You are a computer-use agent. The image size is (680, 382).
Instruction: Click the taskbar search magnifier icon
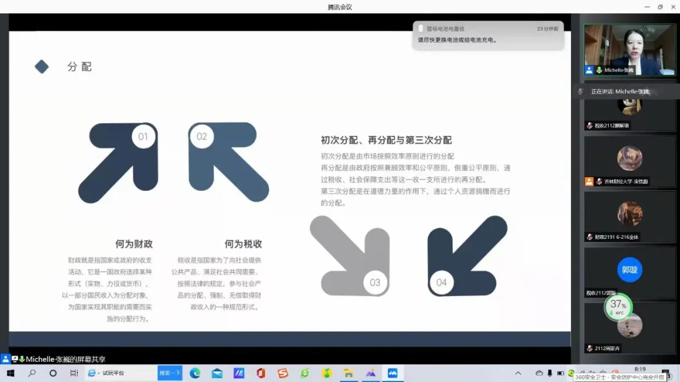pos(31,373)
